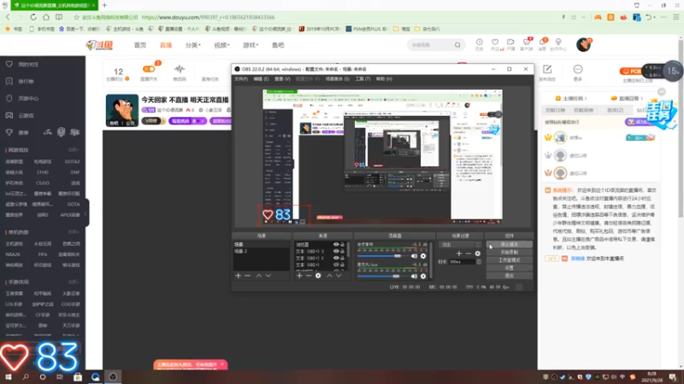Click the exit button in OBS controls
This screenshot has width=684, height=384.
click(509, 276)
